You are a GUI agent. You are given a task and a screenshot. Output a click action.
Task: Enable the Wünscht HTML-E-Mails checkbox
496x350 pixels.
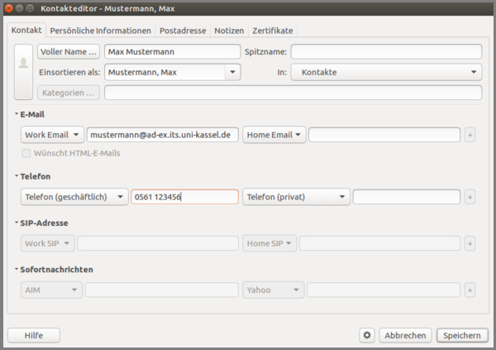click(x=26, y=153)
